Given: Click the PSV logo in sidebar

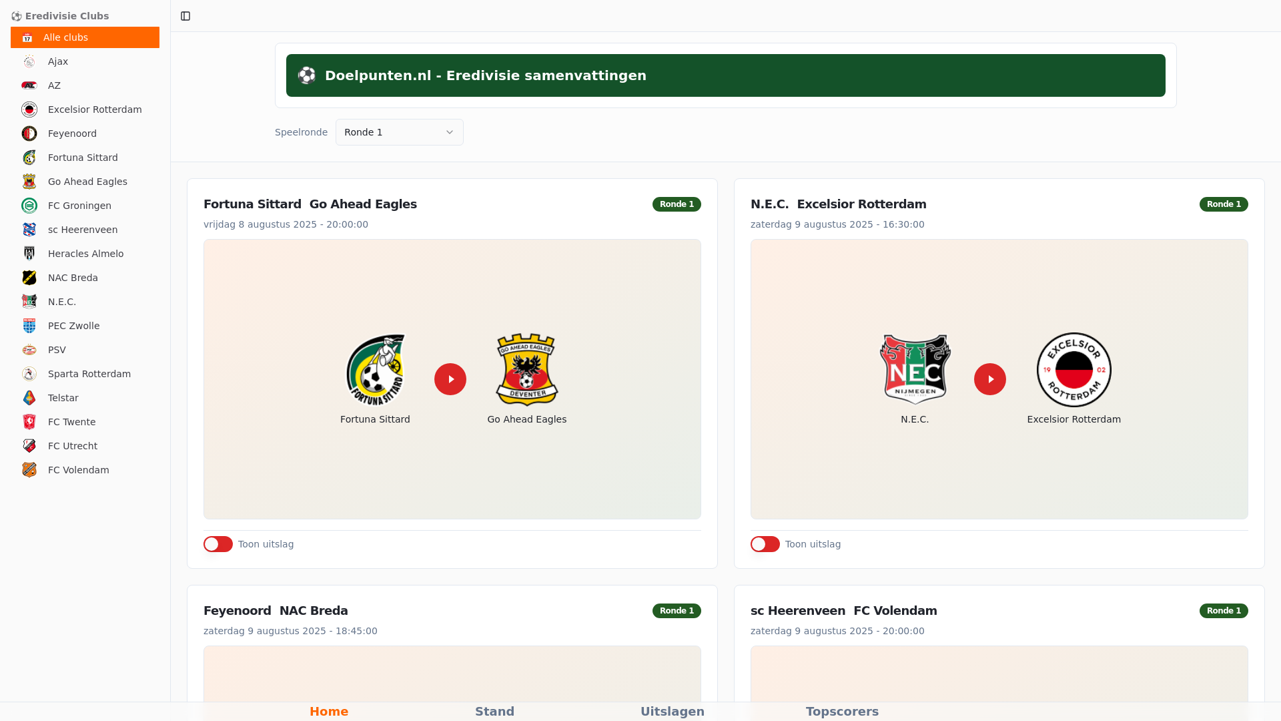Looking at the screenshot, I should coord(29,350).
